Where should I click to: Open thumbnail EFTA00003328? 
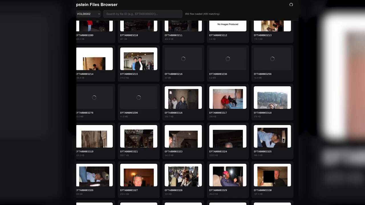coord(183,175)
